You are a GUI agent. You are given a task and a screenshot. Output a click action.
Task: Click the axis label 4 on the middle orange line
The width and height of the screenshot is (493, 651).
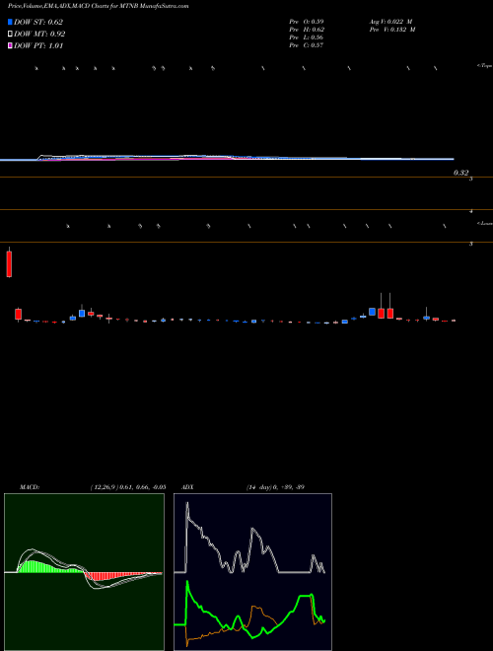click(471, 211)
